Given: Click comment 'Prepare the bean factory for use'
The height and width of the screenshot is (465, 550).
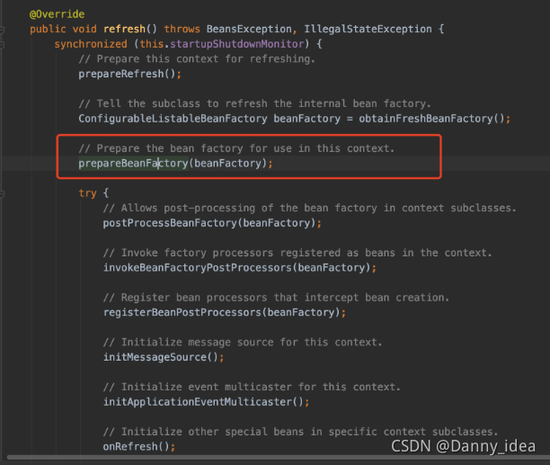Looking at the screenshot, I should tap(236, 148).
